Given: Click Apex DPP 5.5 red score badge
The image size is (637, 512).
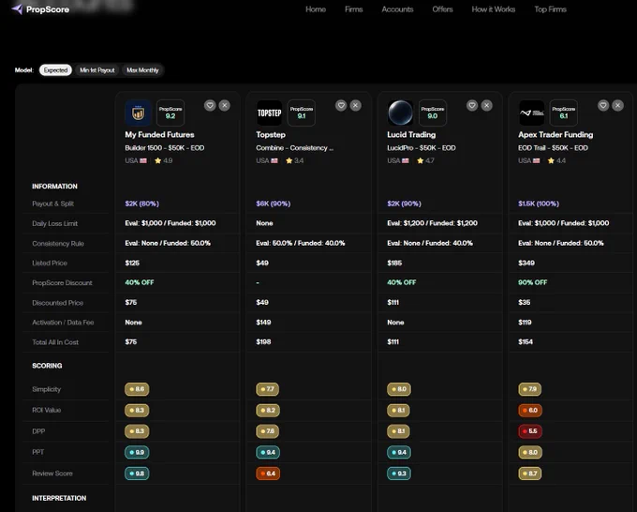Looking at the screenshot, I should [x=530, y=431].
